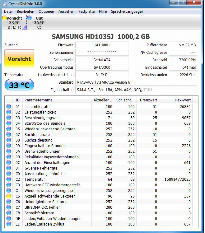The width and height of the screenshot is (205, 233).
Task: Click the Schnittstelle field showing Serial ATA
Action: [102, 60]
